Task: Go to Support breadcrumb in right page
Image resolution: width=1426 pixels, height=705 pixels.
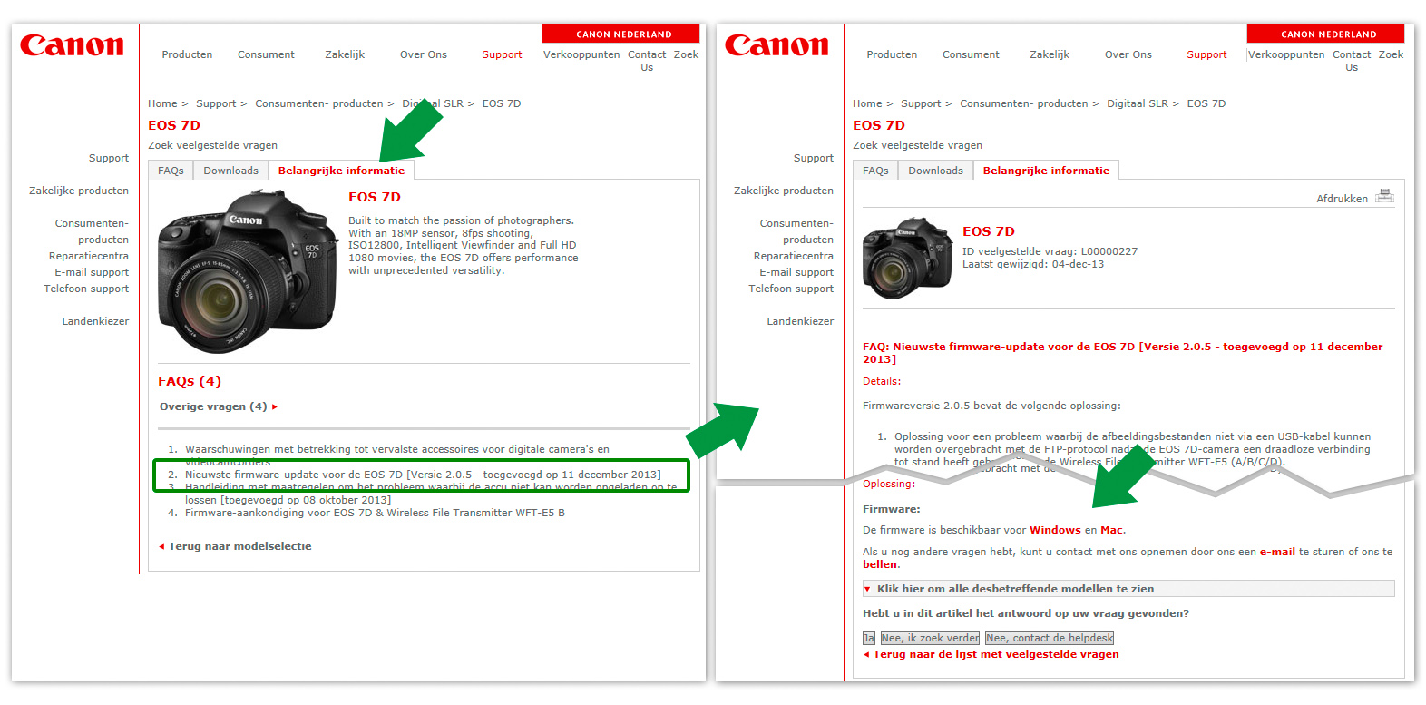Action: click(921, 103)
